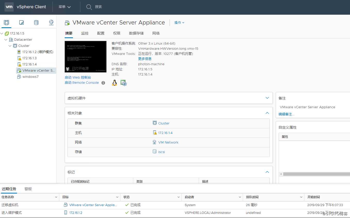Image resolution: width=350 pixels, height=218 pixels.
Task: Open iscsi storage link
Action: tap(162, 152)
